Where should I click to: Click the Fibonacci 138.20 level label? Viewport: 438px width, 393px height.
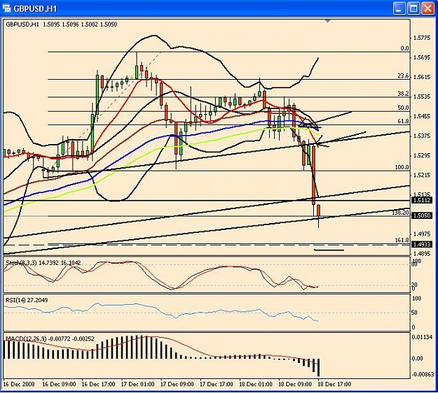click(401, 213)
